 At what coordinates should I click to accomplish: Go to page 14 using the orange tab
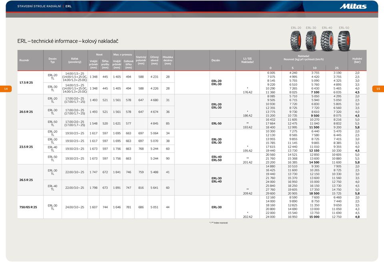6,89
